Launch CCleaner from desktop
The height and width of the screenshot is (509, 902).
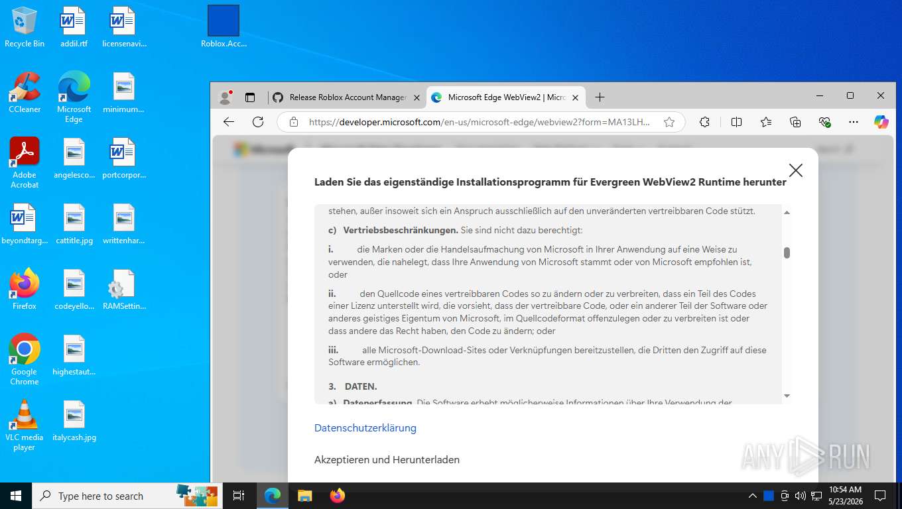(25, 92)
